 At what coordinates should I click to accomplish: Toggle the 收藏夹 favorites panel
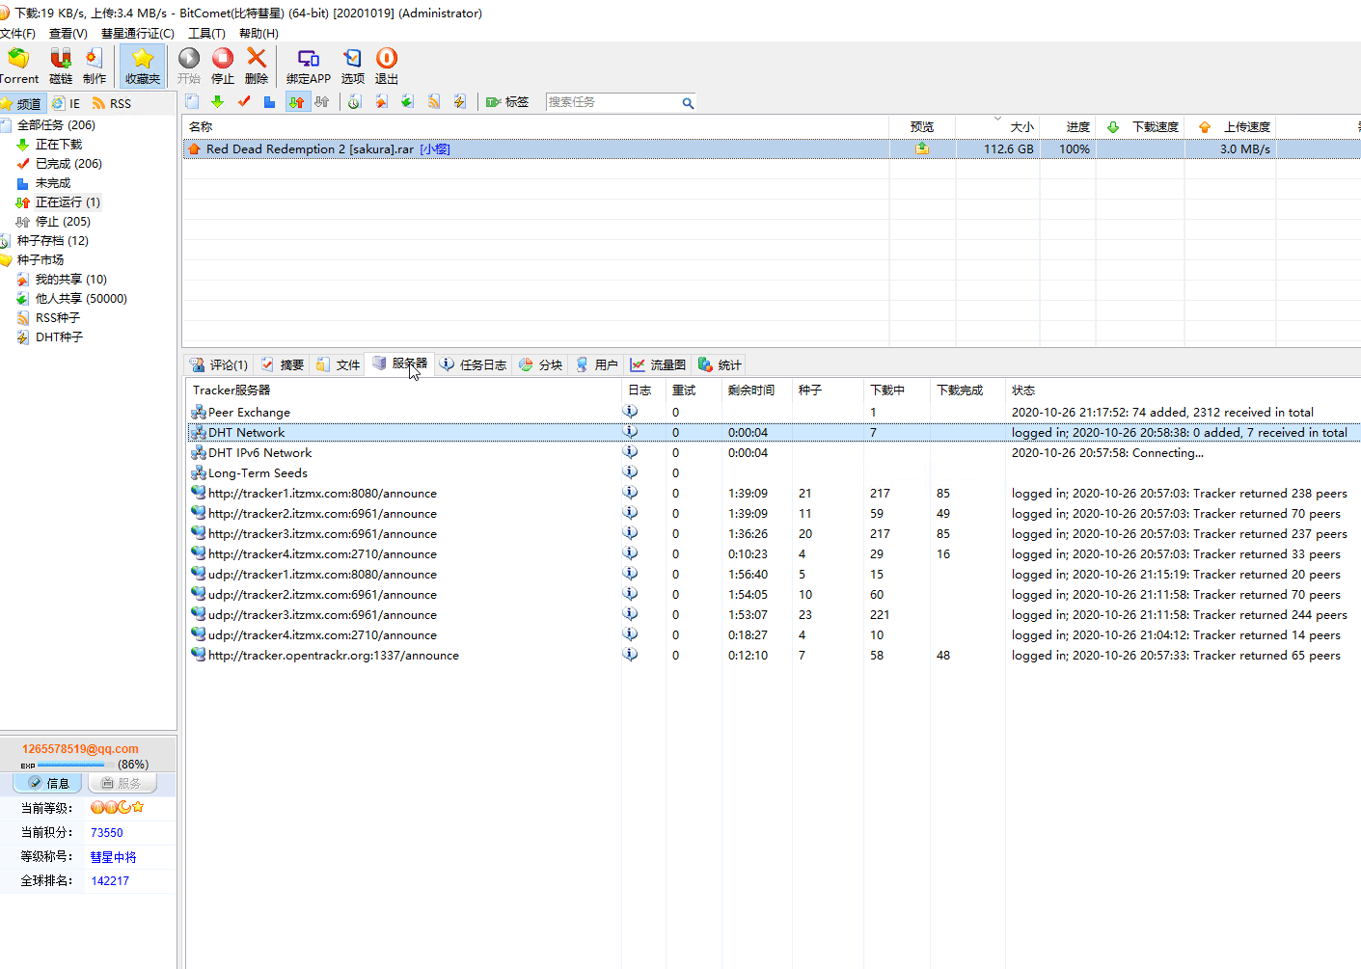pyautogui.click(x=143, y=66)
